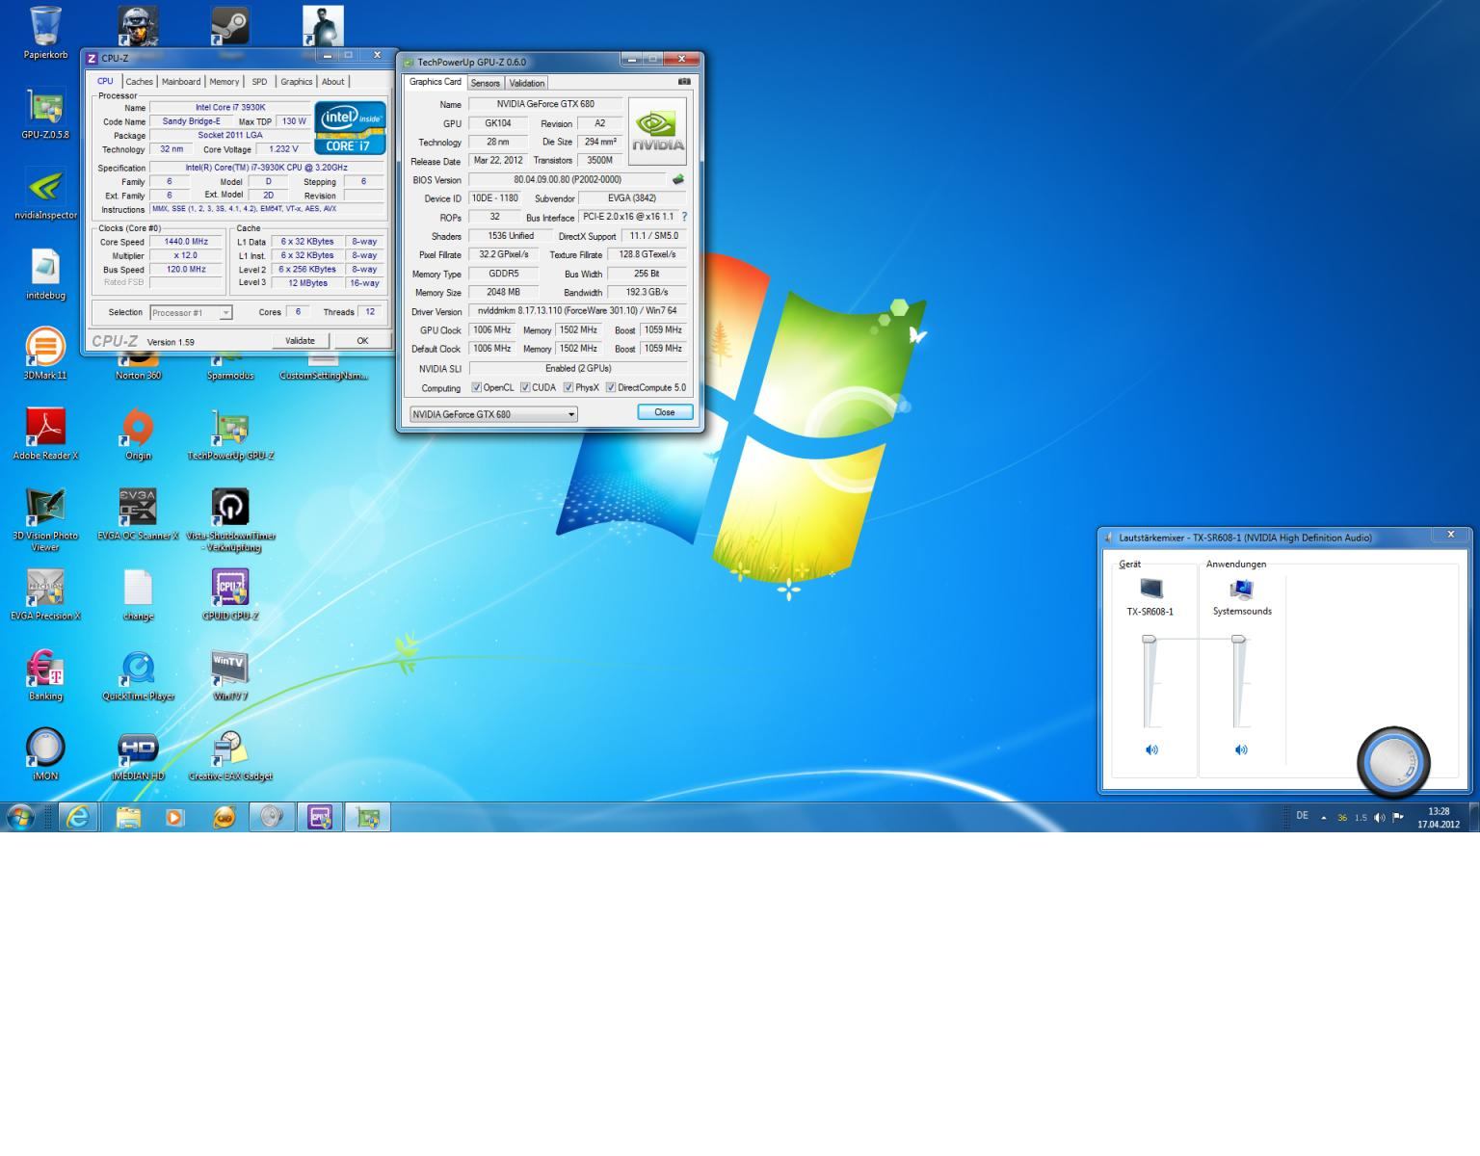The width and height of the screenshot is (1480, 1156).
Task: Click the Bus Interface question mark help
Action: (x=684, y=217)
